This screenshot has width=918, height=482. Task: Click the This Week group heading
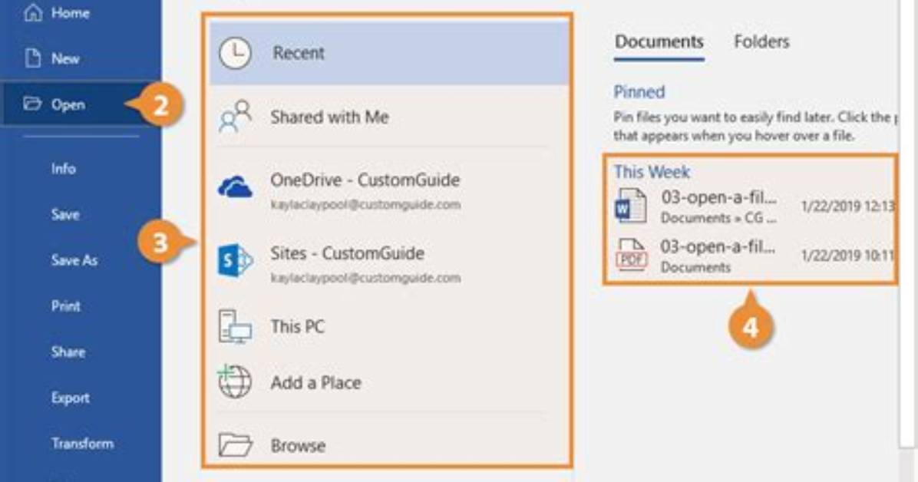pos(652,172)
